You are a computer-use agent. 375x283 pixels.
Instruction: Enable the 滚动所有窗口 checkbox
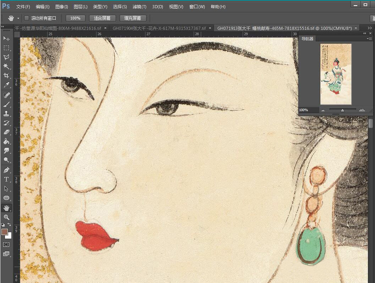(x=27, y=18)
